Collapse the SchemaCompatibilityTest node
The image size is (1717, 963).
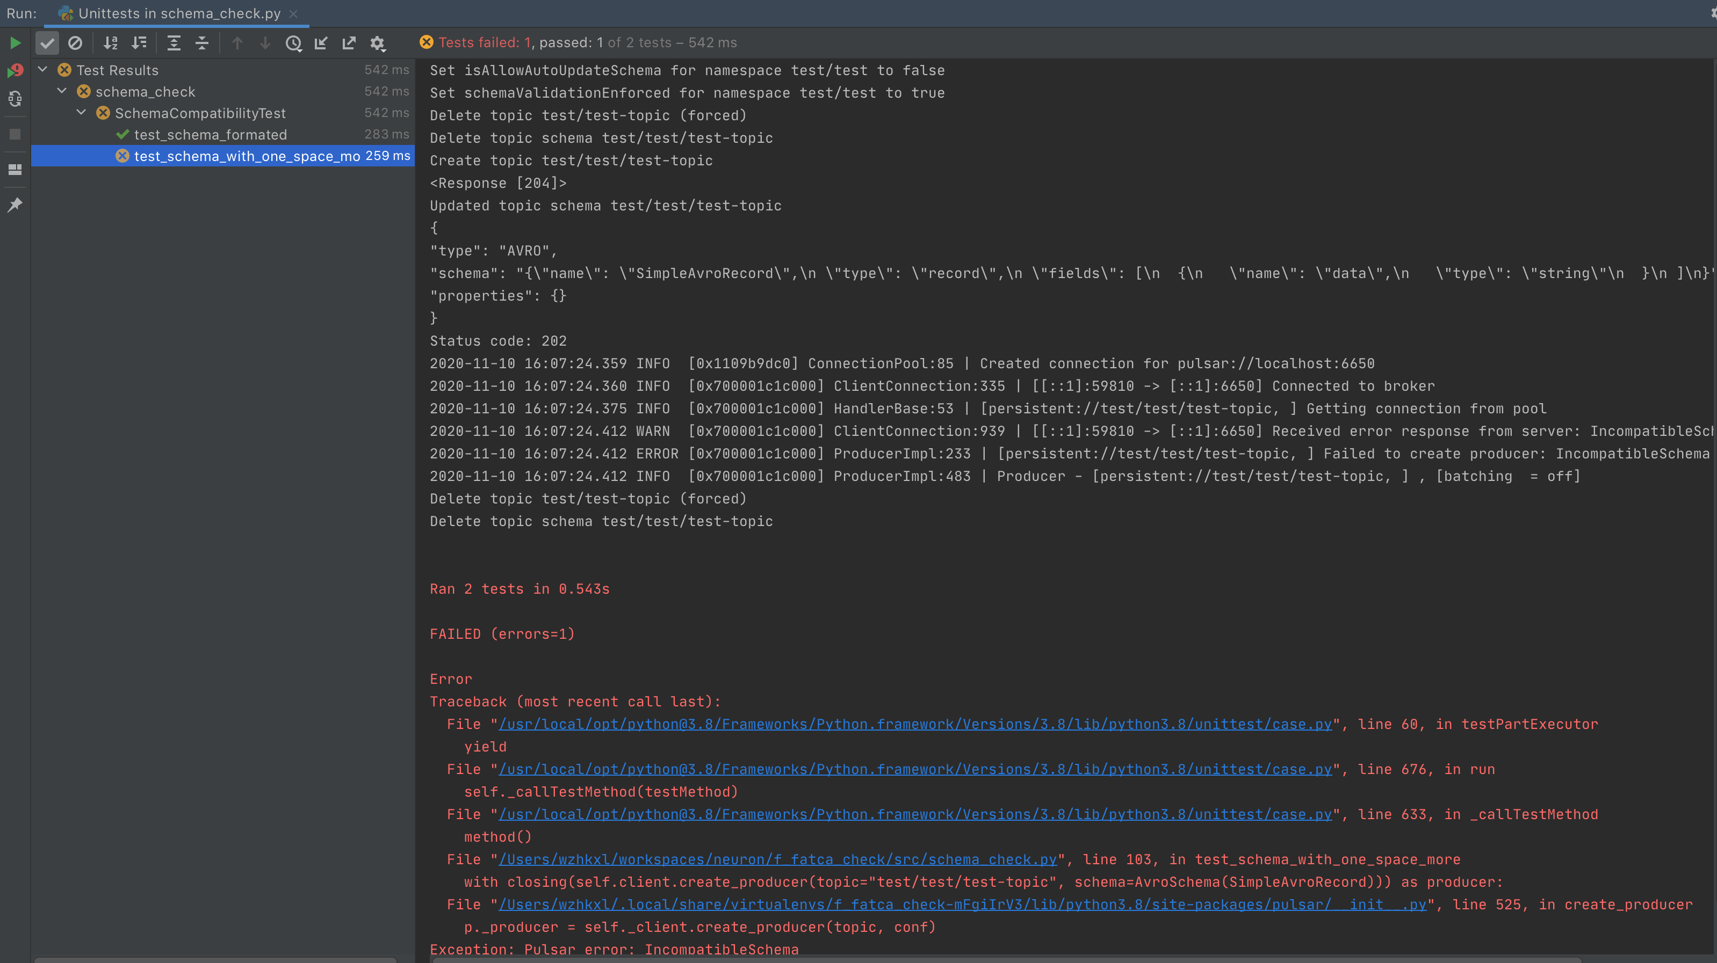pyautogui.click(x=81, y=113)
